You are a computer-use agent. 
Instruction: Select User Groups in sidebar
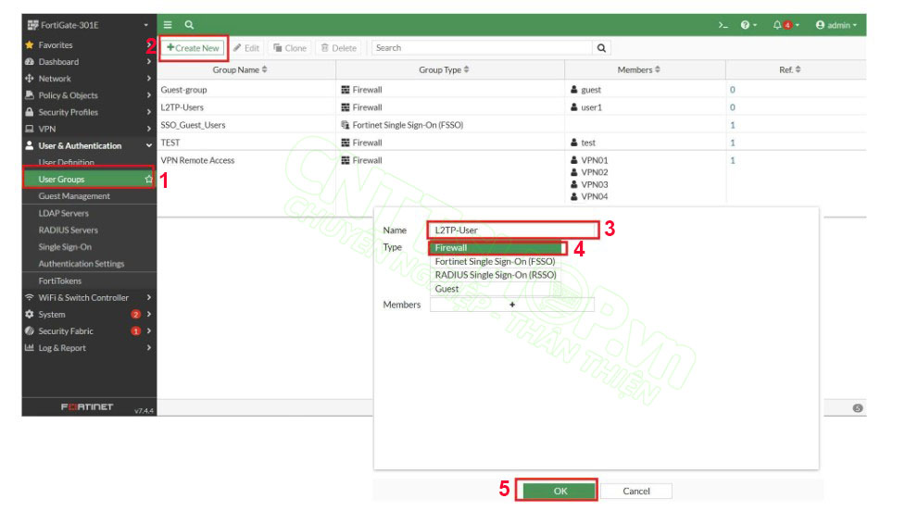(89, 179)
